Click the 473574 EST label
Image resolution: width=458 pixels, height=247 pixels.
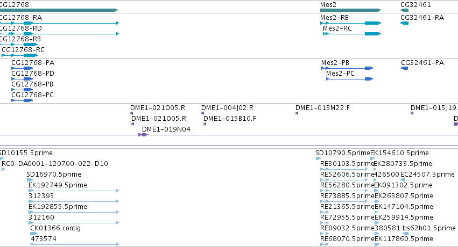tap(44, 239)
